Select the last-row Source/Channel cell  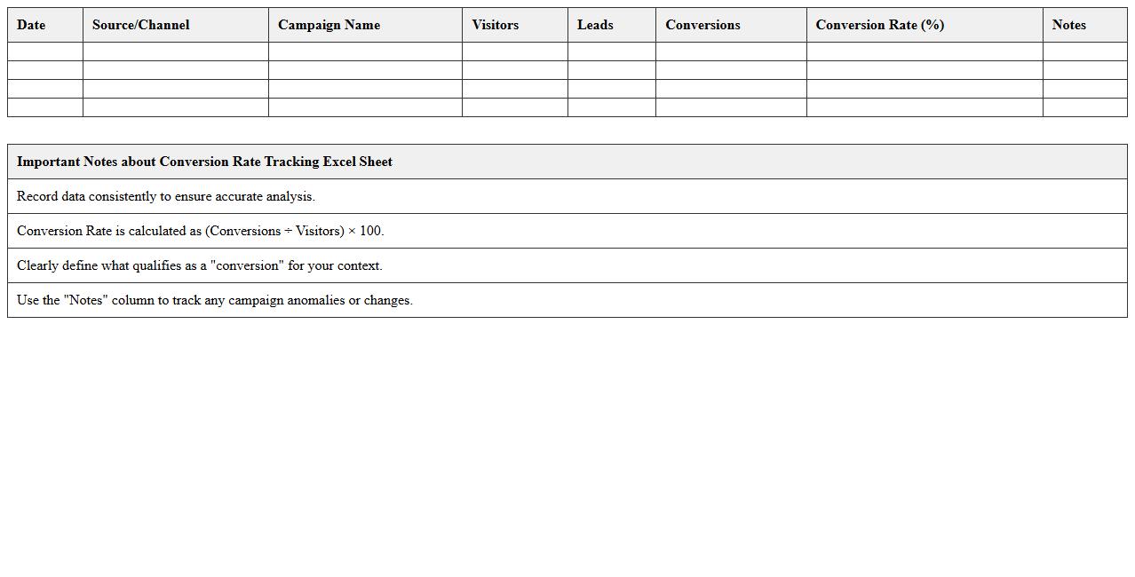[x=175, y=107]
